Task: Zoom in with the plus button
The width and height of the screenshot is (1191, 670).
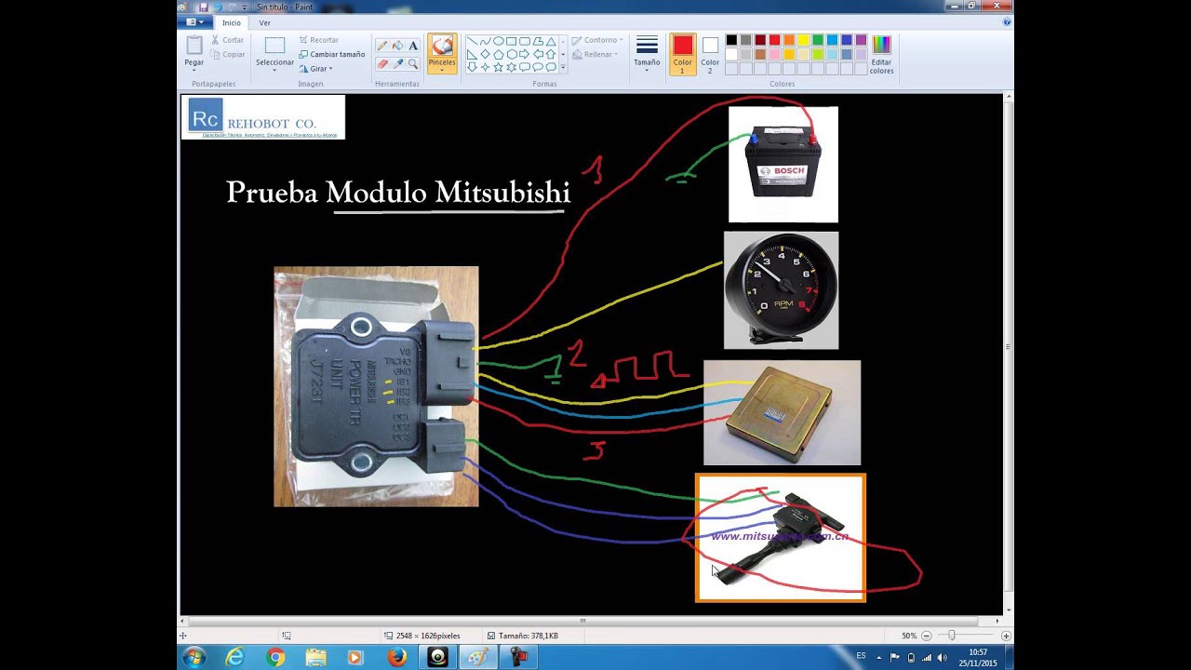Action: point(1006,636)
